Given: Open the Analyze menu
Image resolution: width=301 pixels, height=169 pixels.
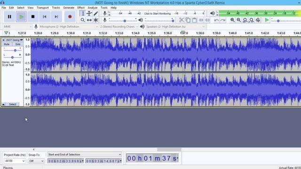Looking at the screenshot, I should [93, 8].
